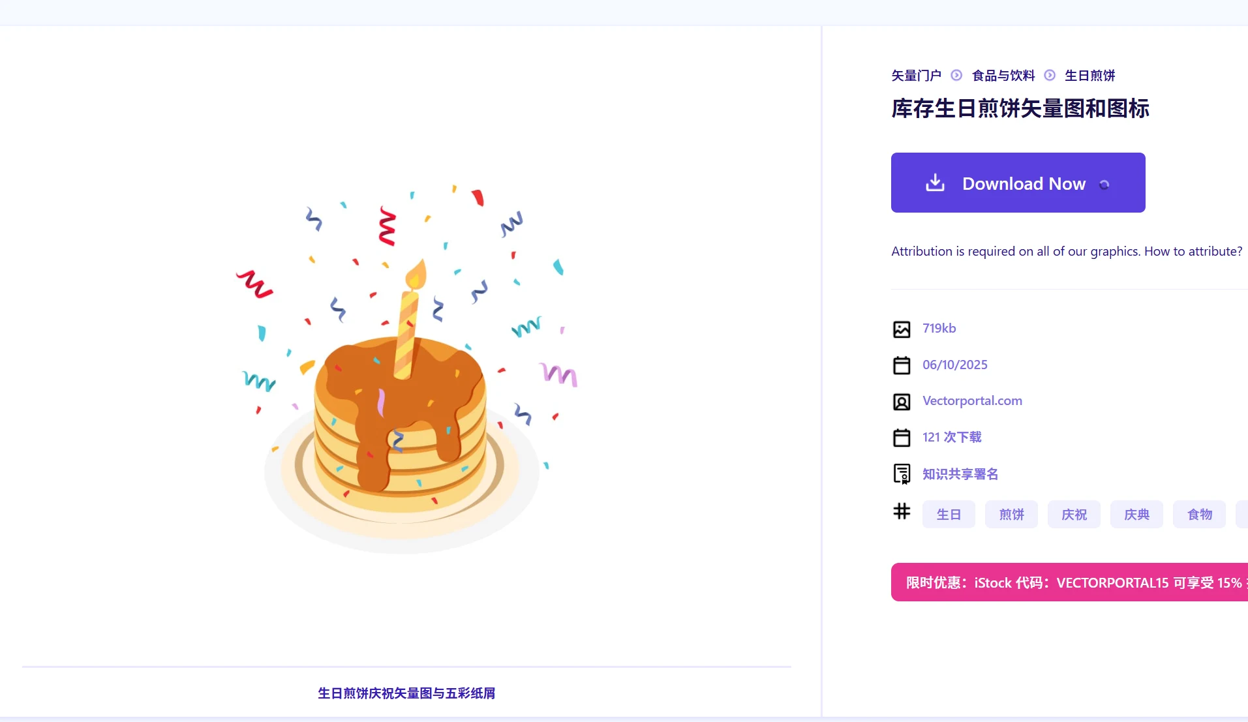Click the author profile icon
This screenshot has width=1248, height=722.
click(x=901, y=402)
